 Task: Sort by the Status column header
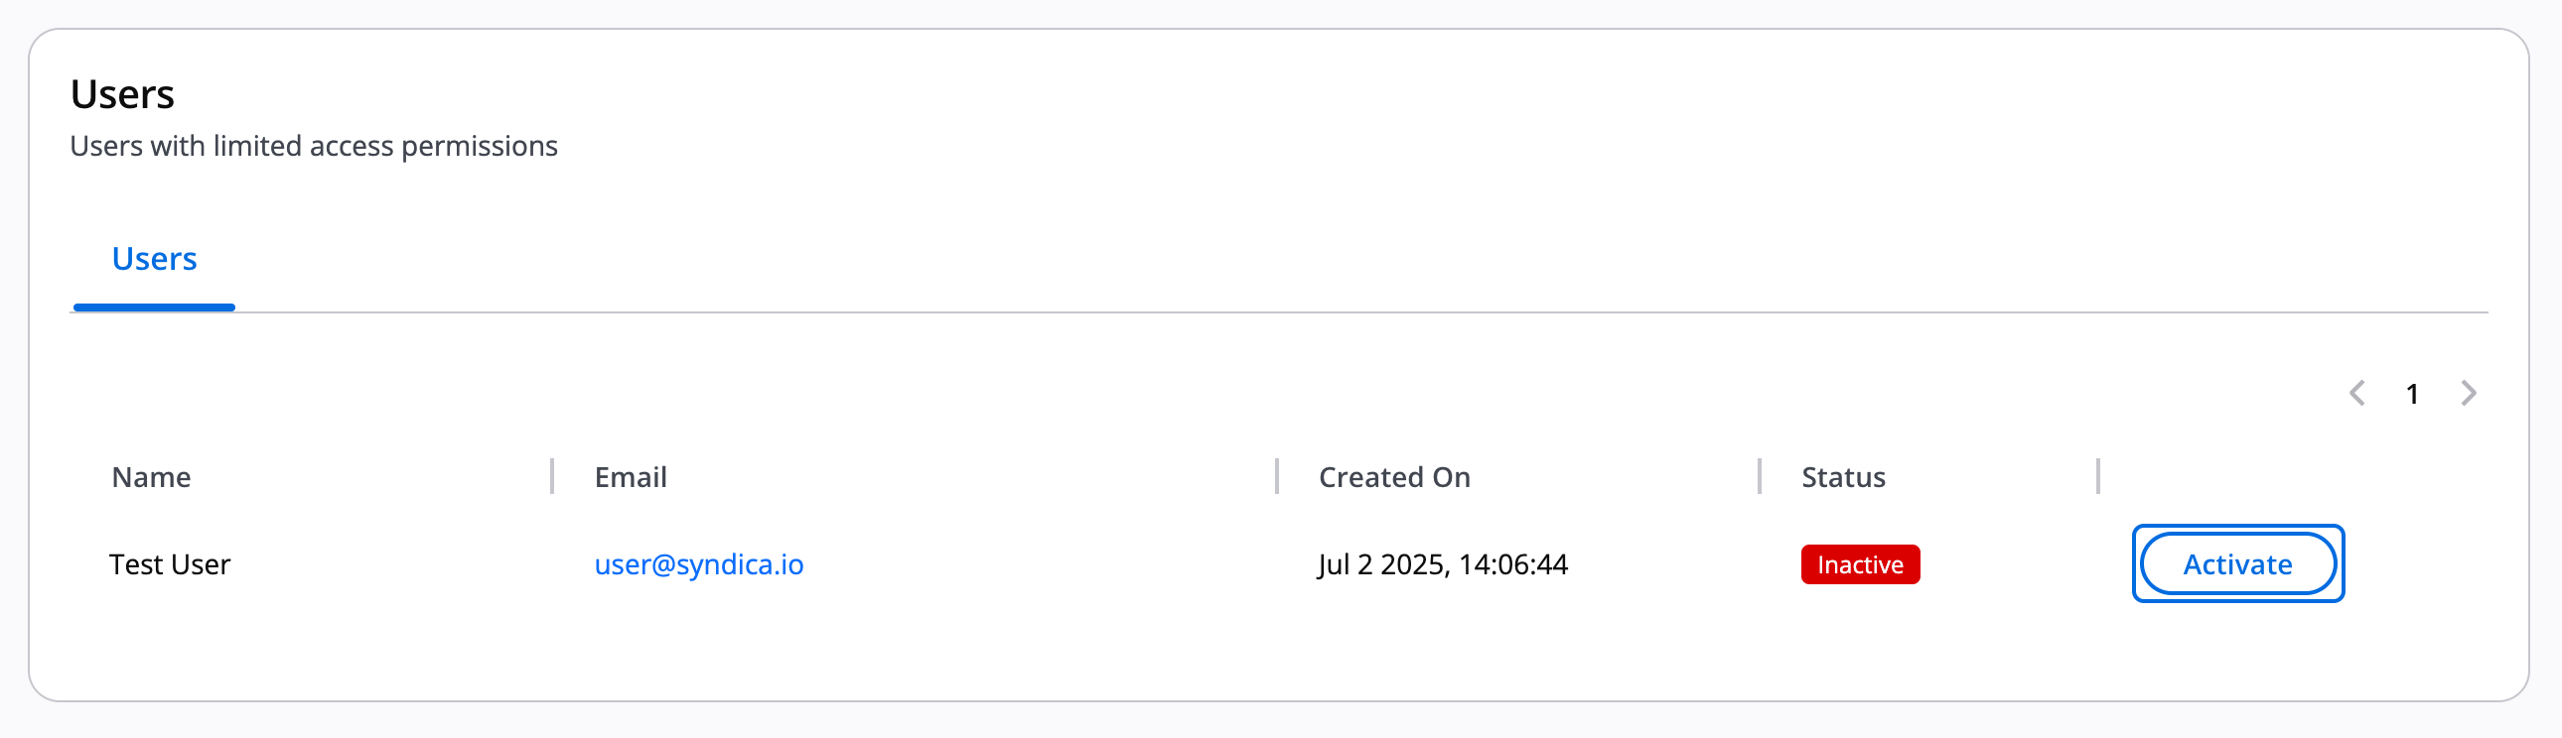click(1843, 478)
